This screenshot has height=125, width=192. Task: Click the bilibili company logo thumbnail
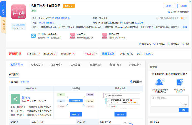coord(18,12)
